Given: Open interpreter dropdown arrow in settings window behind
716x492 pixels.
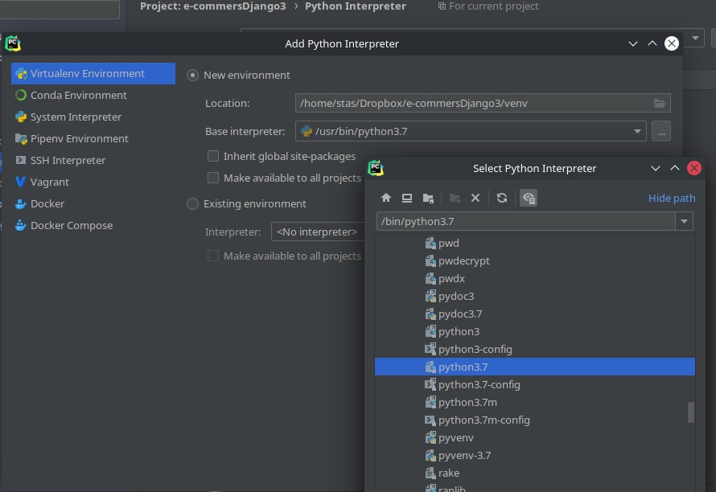Looking at the screenshot, I should pos(695,38).
